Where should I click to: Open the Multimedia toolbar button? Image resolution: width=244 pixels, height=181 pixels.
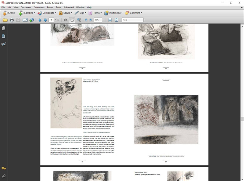(x=113, y=13)
